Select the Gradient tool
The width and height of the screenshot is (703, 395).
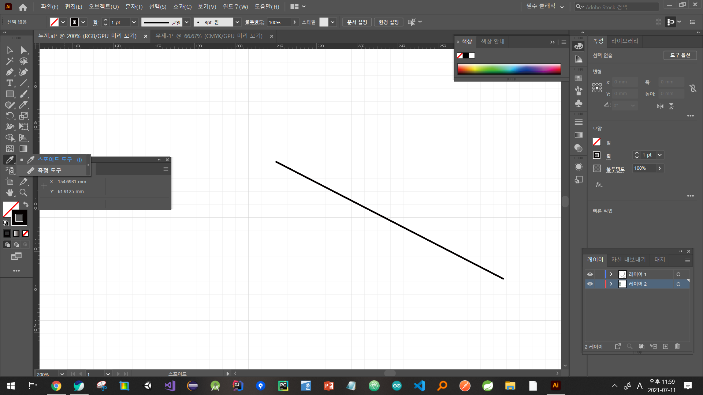point(23,149)
